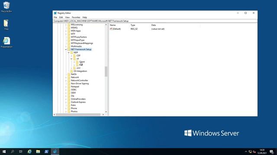This screenshot has height=155, width=277.
Task: Click the (Default) string value icon
Action: (x=111, y=29)
